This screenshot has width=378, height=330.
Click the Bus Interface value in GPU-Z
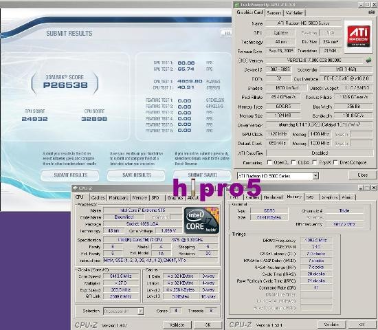346,79
